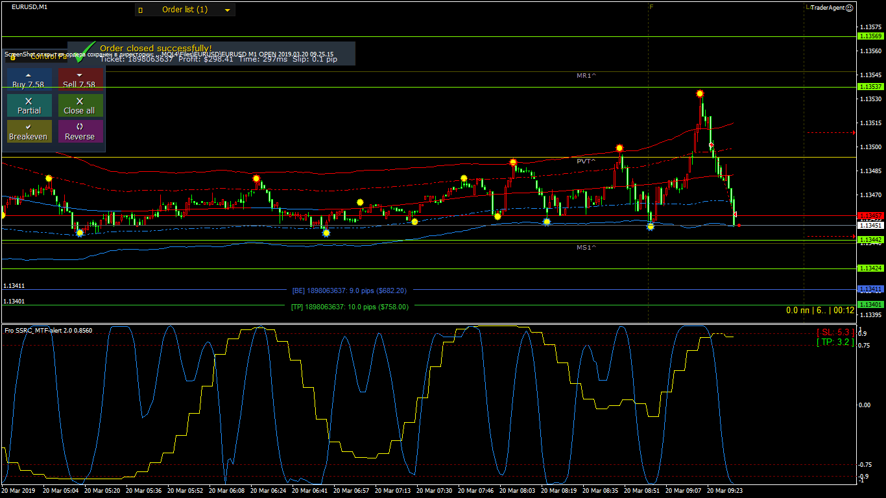Viewport: 886px width, 498px height.
Task: Click the MS1^ pivot level label
Action: [x=586, y=247]
